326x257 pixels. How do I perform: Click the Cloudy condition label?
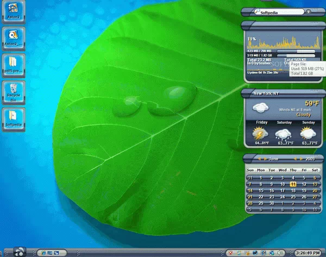tap(303, 115)
